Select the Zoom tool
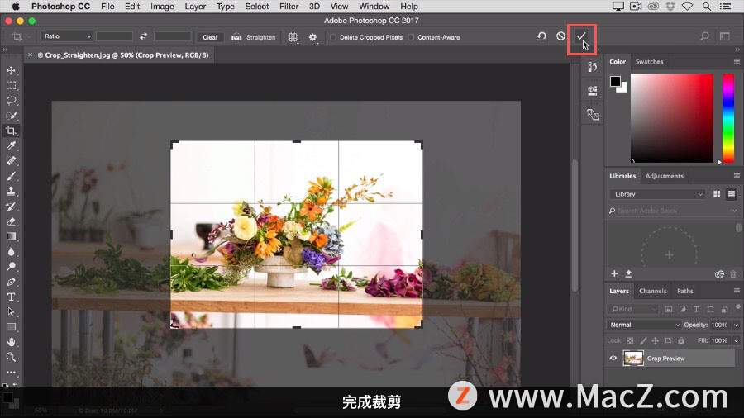Viewport: 744px width, 418px height. click(11, 357)
